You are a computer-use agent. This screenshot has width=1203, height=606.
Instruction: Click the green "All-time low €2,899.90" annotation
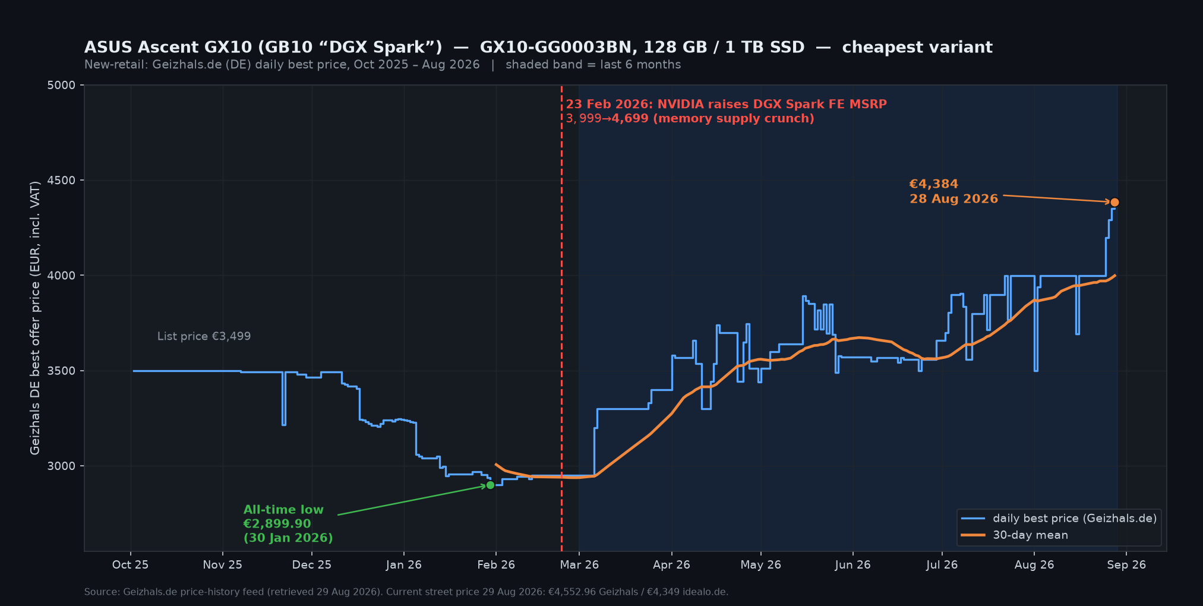pos(288,524)
